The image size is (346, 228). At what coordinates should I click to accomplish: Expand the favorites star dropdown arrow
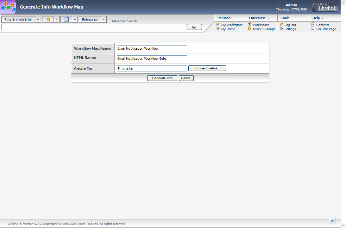click(56, 20)
